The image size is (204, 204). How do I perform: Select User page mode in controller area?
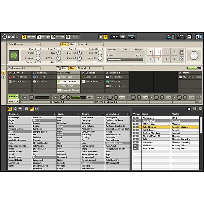(x=64, y=44)
